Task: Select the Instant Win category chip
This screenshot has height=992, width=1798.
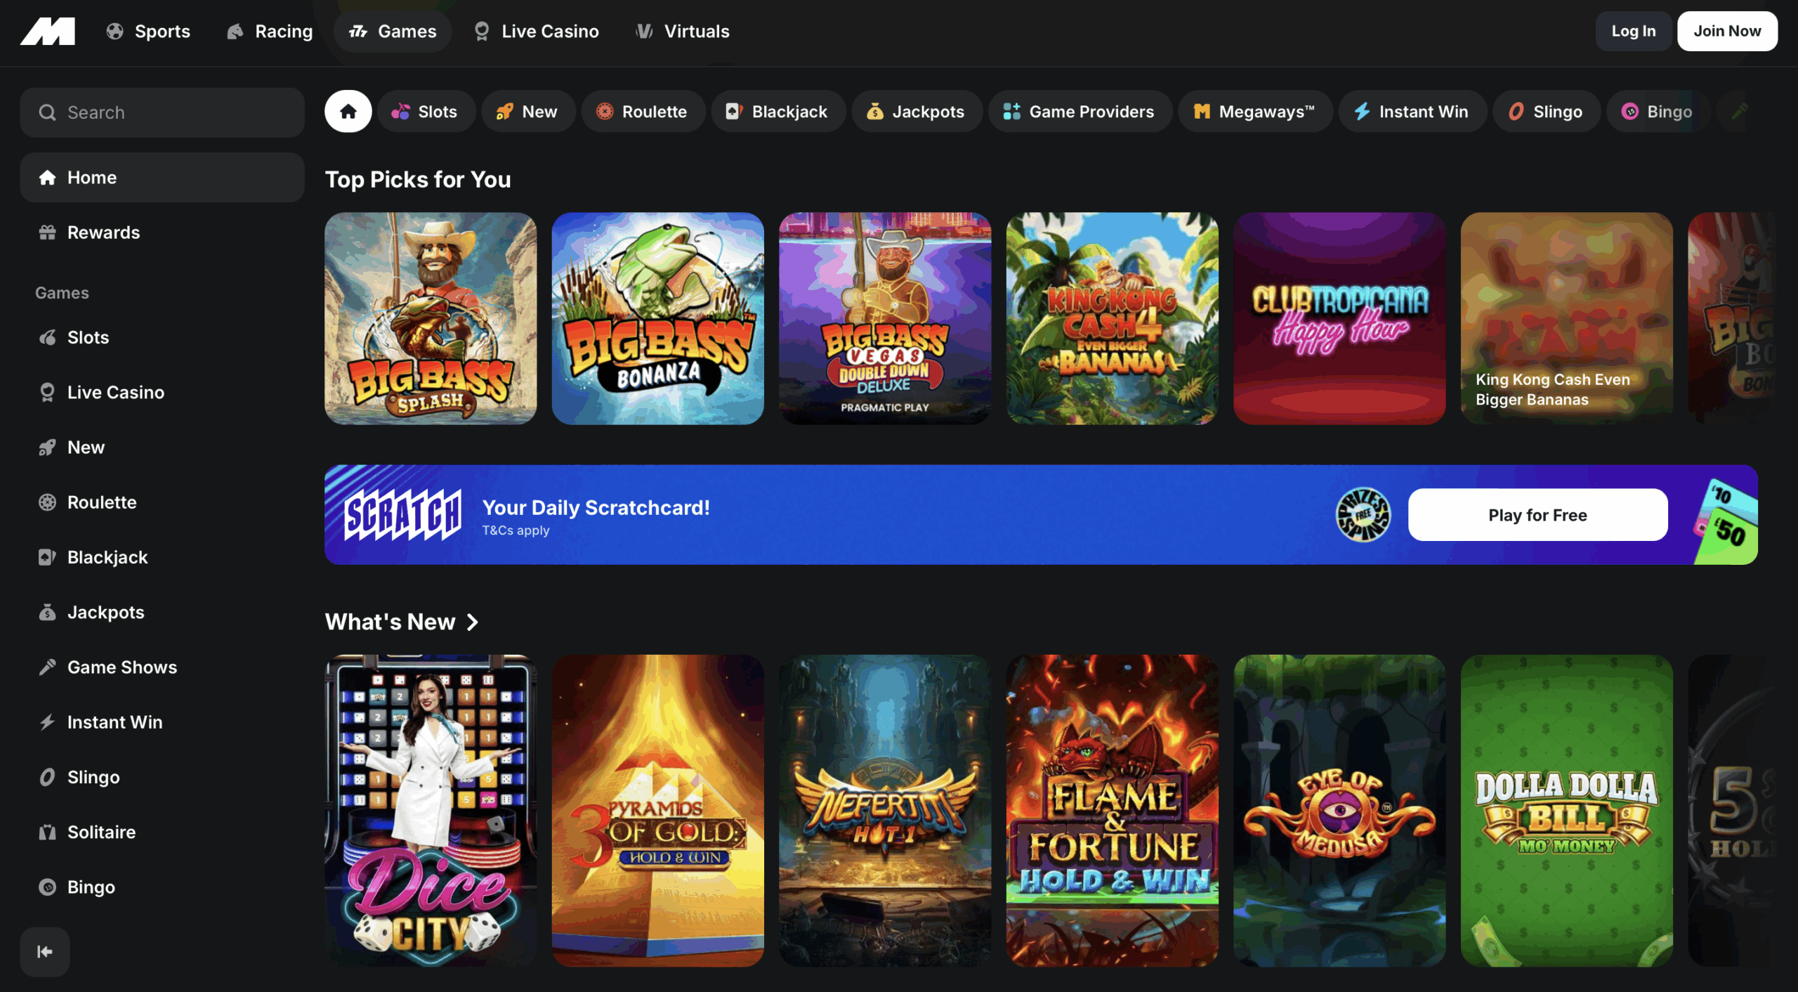Action: pyautogui.click(x=1412, y=111)
